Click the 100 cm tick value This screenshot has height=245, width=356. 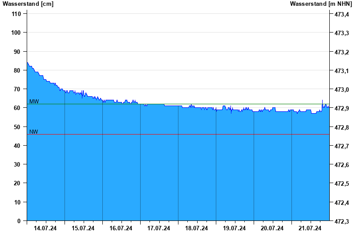[x=16, y=33]
